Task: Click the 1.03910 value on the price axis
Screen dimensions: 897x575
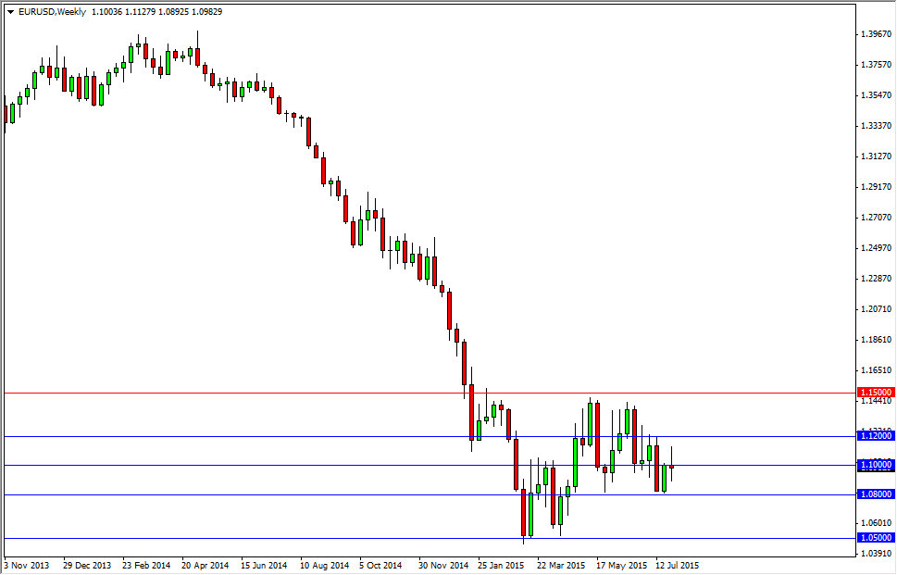Action: pyautogui.click(x=876, y=555)
